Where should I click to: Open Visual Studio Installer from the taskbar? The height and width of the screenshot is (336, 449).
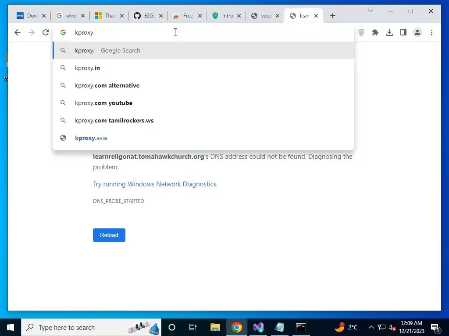point(258,327)
